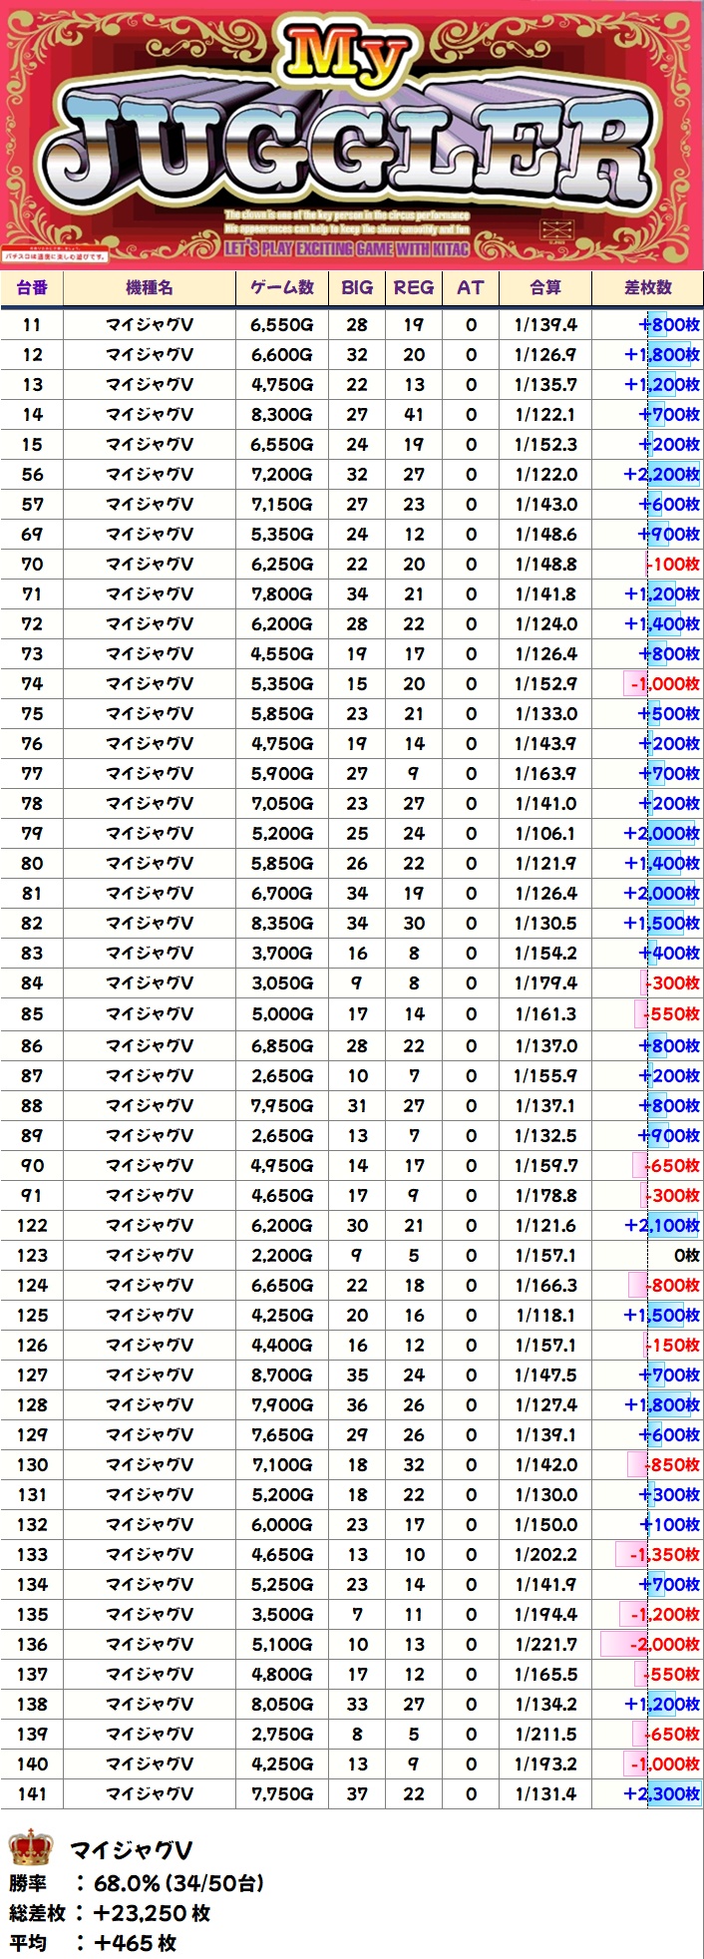Click the -2,000枚 bar for machine 136
This screenshot has width=704, height=1959.
(653, 1644)
